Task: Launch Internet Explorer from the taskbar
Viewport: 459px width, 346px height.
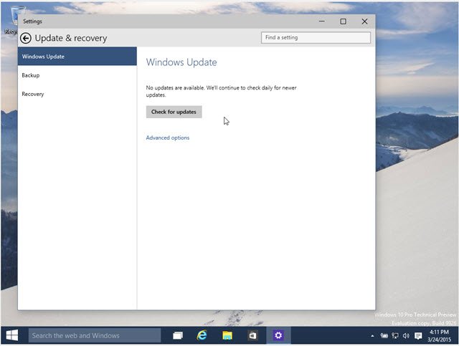Action: pos(203,335)
